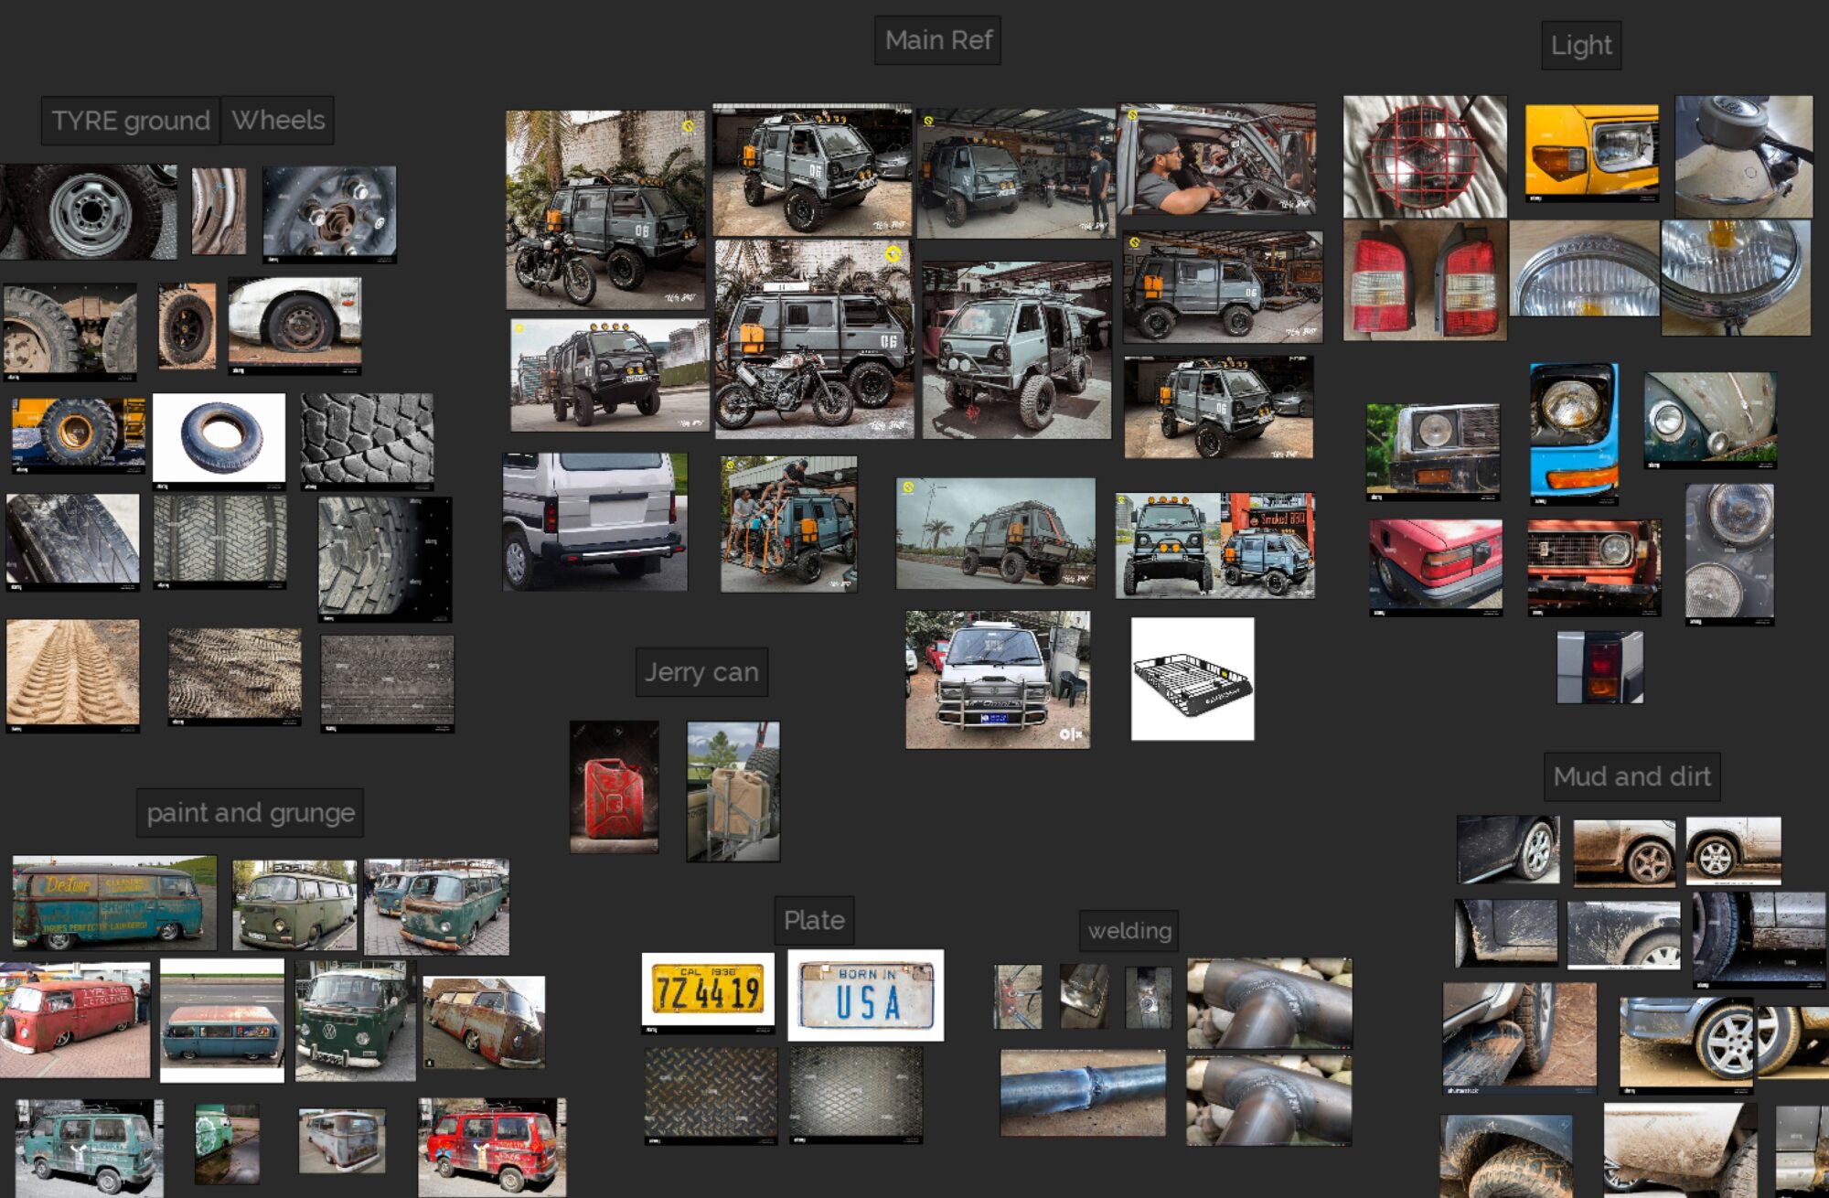
Task: Select the red caged headlight image
Action: point(1424,156)
